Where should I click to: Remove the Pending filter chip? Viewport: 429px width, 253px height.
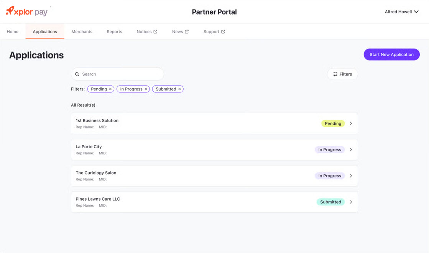(x=110, y=89)
